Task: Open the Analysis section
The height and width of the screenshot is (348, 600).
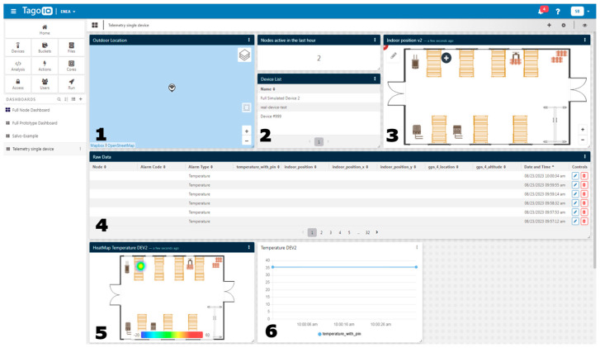Action: coord(17,66)
